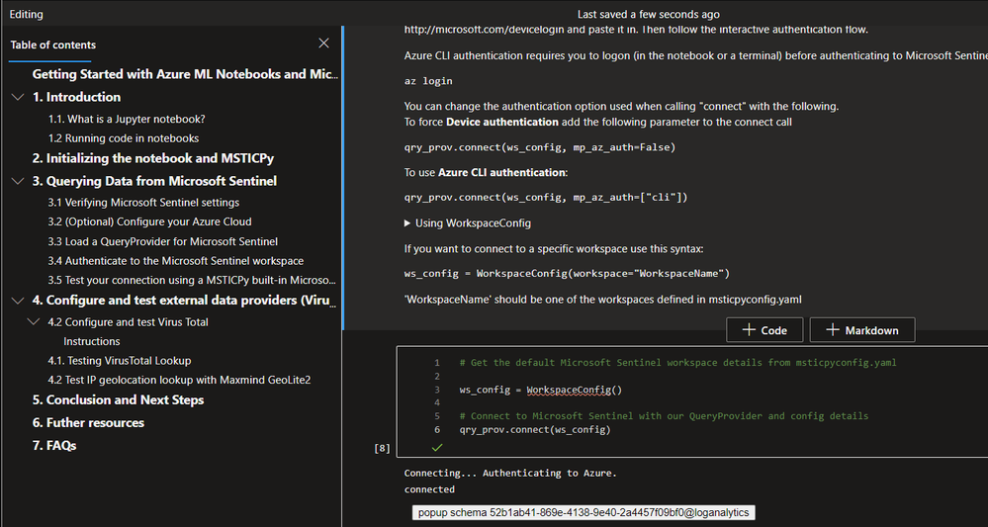Place cursor on qry_prov.connect(ws_config) code line 6

coord(535,429)
